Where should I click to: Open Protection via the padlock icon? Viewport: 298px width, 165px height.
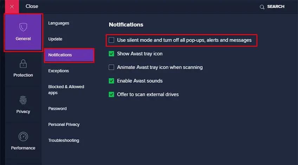tap(23, 64)
